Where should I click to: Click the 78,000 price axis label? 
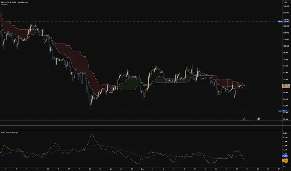point(286,119)
